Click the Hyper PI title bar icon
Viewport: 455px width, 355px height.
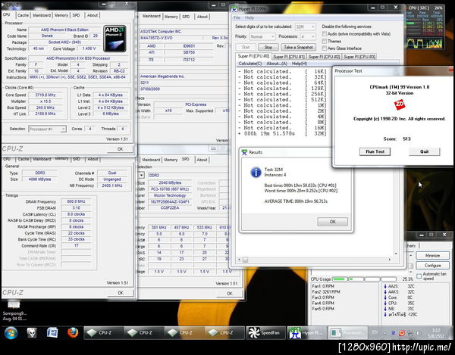[x=234, y=9]
